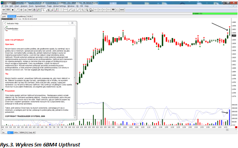
Task: Click the RR toolbar button
Action: pos(113,10)
